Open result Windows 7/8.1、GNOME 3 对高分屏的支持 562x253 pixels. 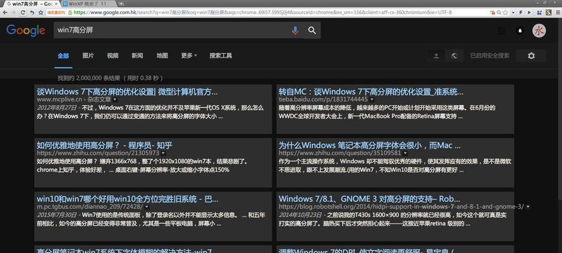(369, 199)
